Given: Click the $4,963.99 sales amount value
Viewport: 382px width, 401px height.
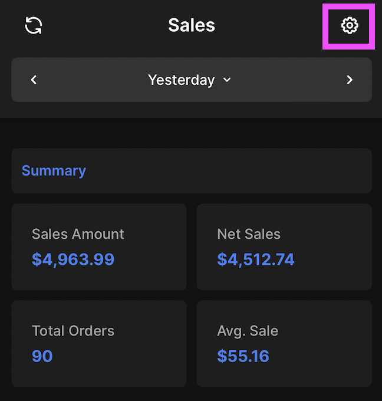Looking at the screenshot, I should click(x=73, y=259).
